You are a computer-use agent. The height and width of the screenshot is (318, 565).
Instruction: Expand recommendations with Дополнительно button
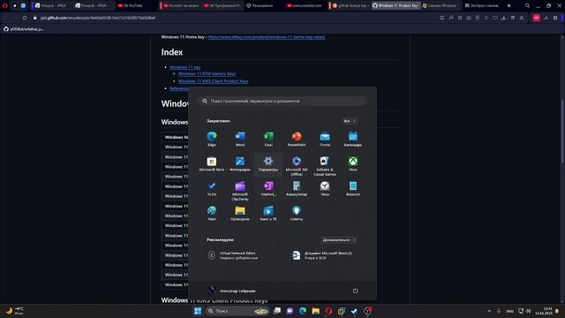pyautogui.click(x=339, y=239)
